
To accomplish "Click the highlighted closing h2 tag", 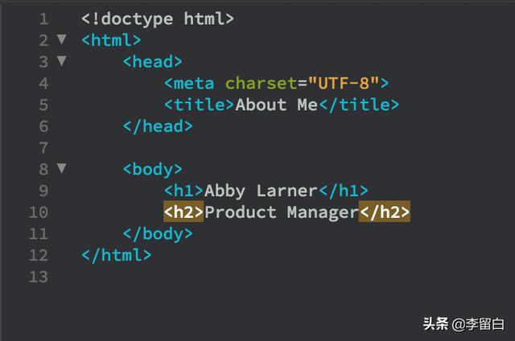I will [385, 212].
